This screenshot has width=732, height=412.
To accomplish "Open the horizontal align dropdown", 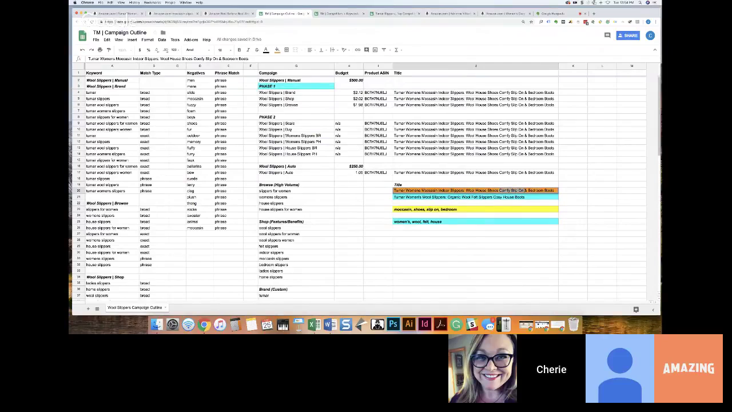I will 311,50.
